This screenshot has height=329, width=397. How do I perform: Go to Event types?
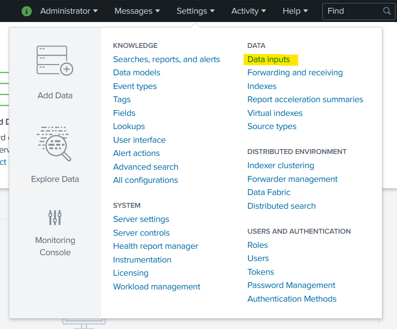135,86
